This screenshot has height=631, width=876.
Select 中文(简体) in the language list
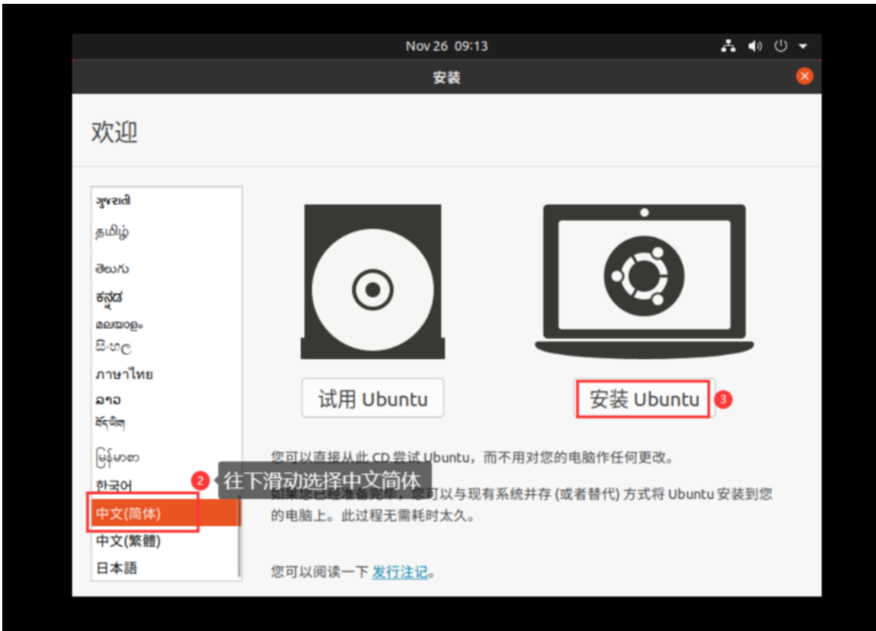(x=166, y=513)
